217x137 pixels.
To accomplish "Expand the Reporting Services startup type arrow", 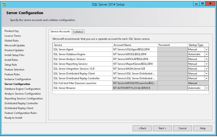I will 206,64.
